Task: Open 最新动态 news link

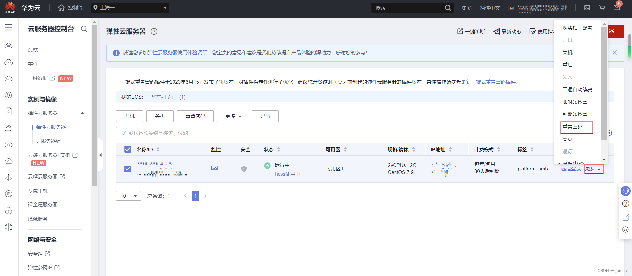Action: coord(507,31)
